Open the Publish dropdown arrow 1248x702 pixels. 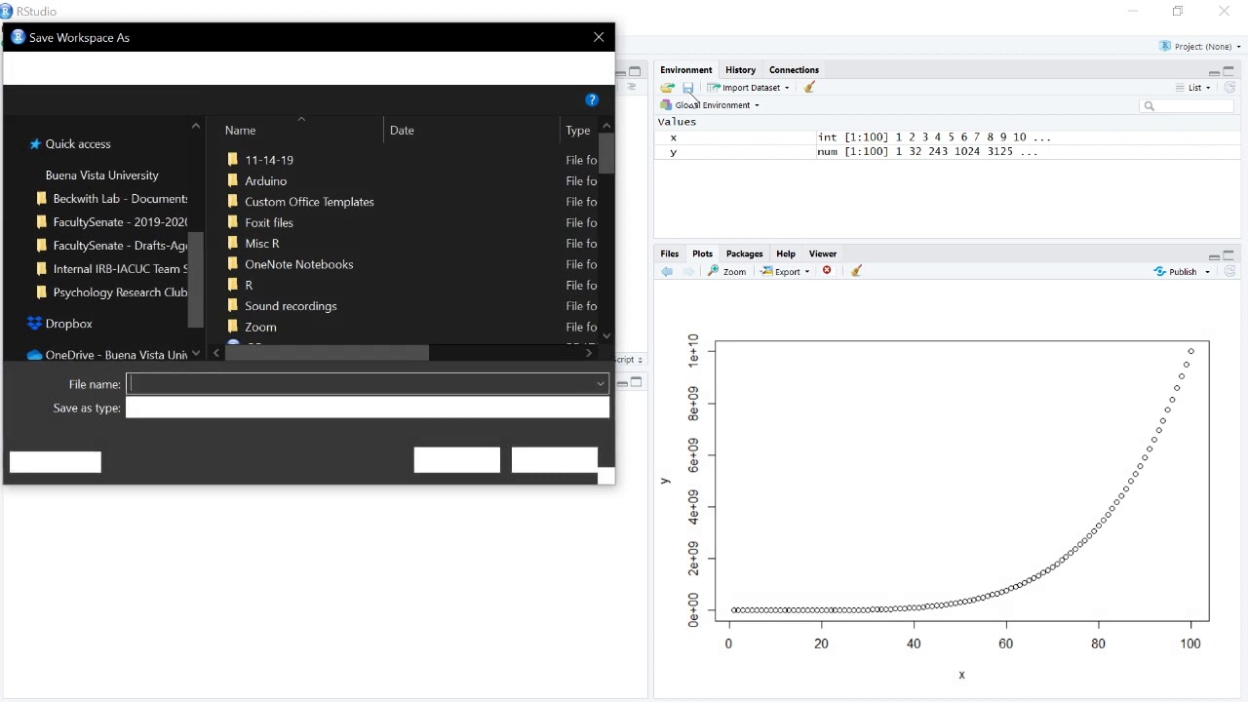point(1207,272)
